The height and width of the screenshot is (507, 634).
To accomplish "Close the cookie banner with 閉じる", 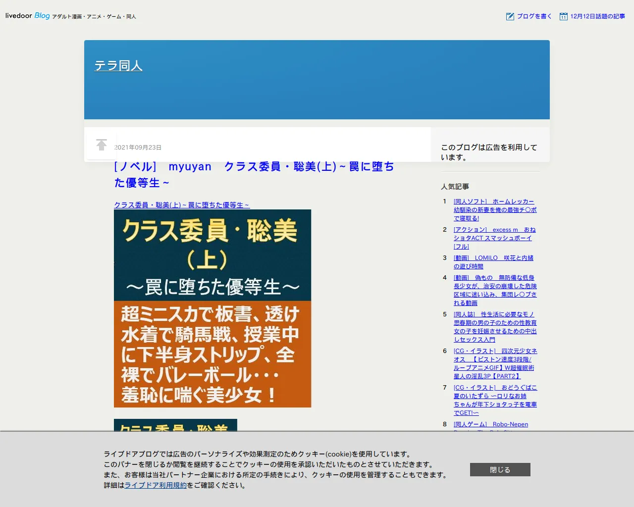I will (500, 469).
